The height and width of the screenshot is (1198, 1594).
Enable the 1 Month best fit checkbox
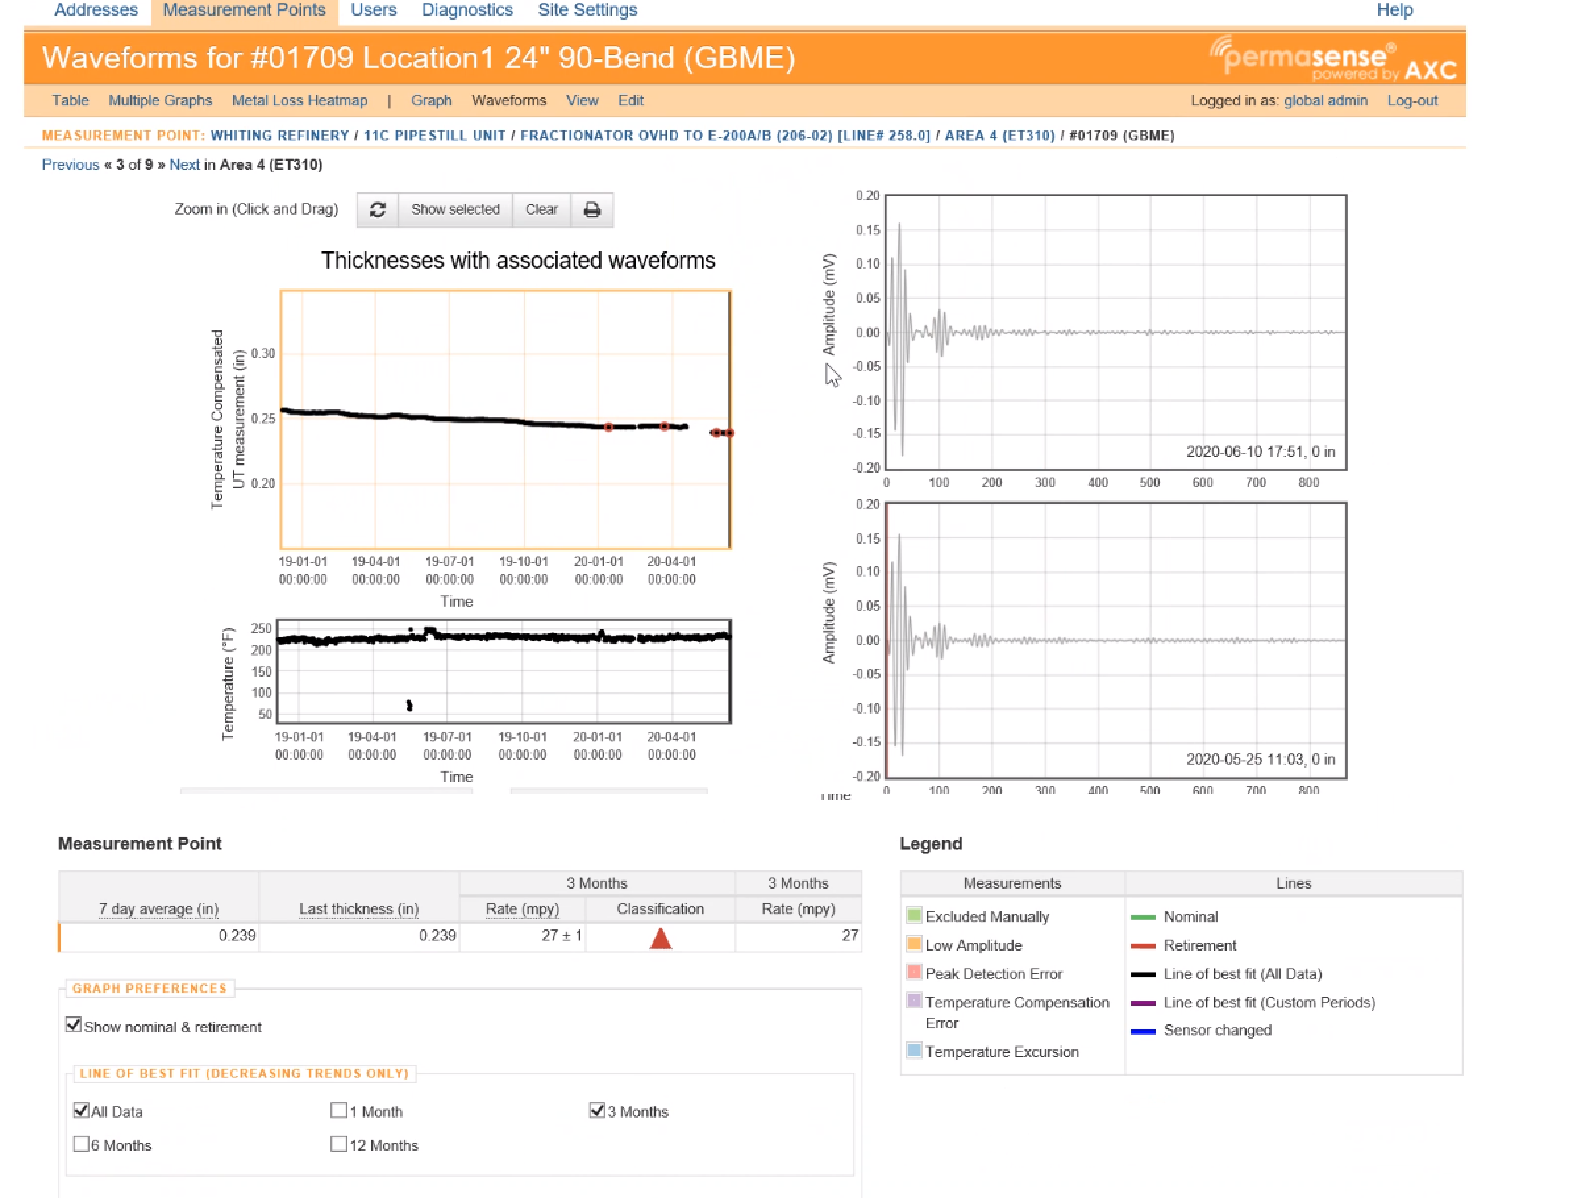338,1110
